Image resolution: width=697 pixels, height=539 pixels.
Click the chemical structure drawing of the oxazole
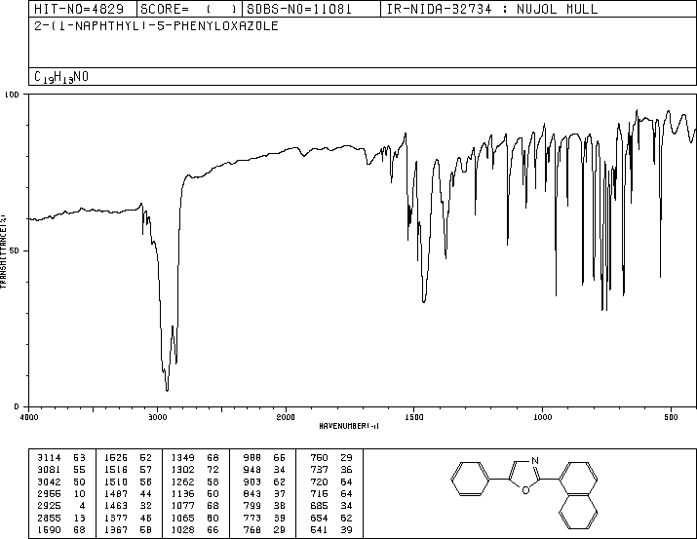click(524, 494)
